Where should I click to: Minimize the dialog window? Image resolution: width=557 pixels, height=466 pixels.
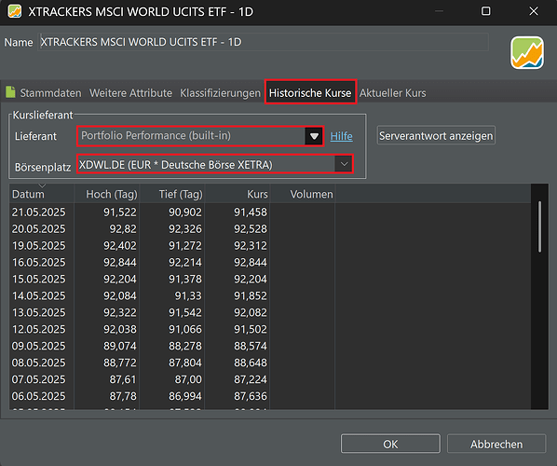[x=439, y=11]
